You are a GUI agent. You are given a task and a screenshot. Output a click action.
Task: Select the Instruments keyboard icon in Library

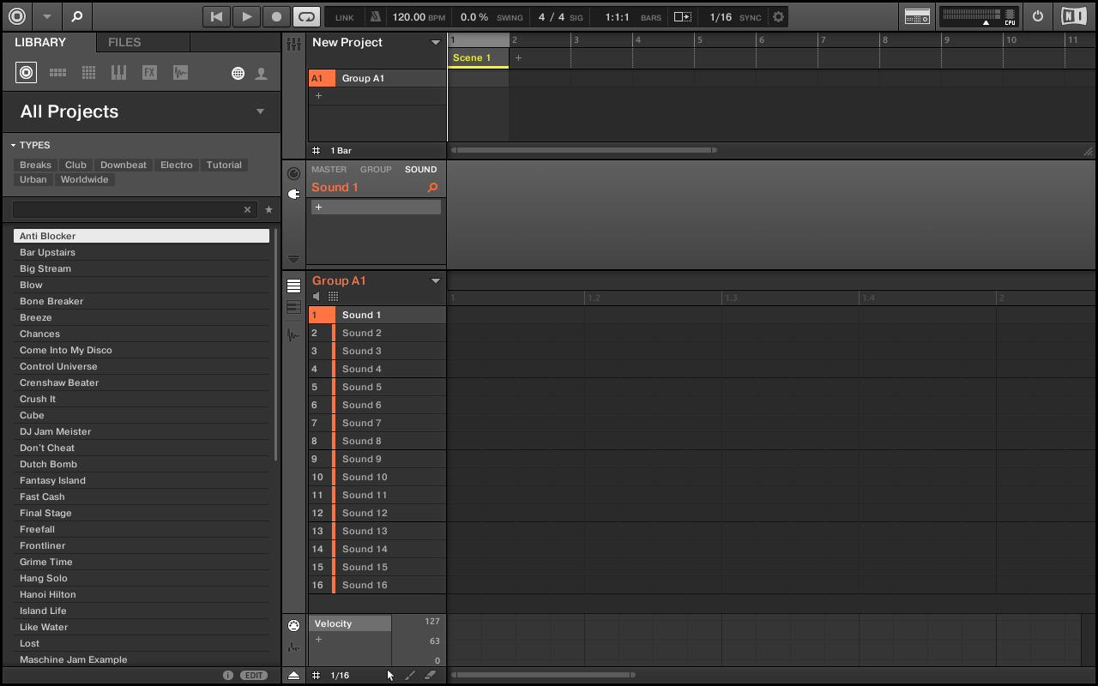[118, 73]
